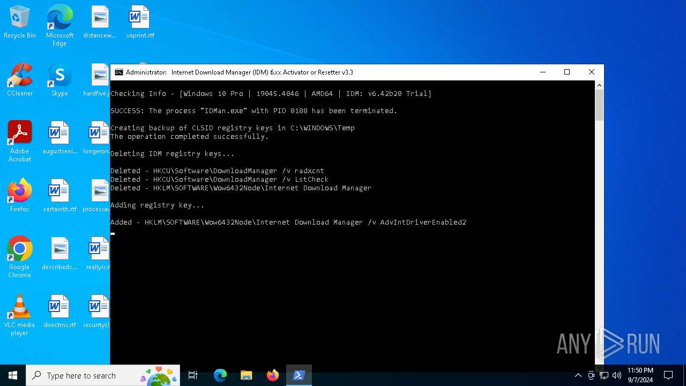
Task: Click the "Checking Info" output line
Action: [x=271, y=93]
